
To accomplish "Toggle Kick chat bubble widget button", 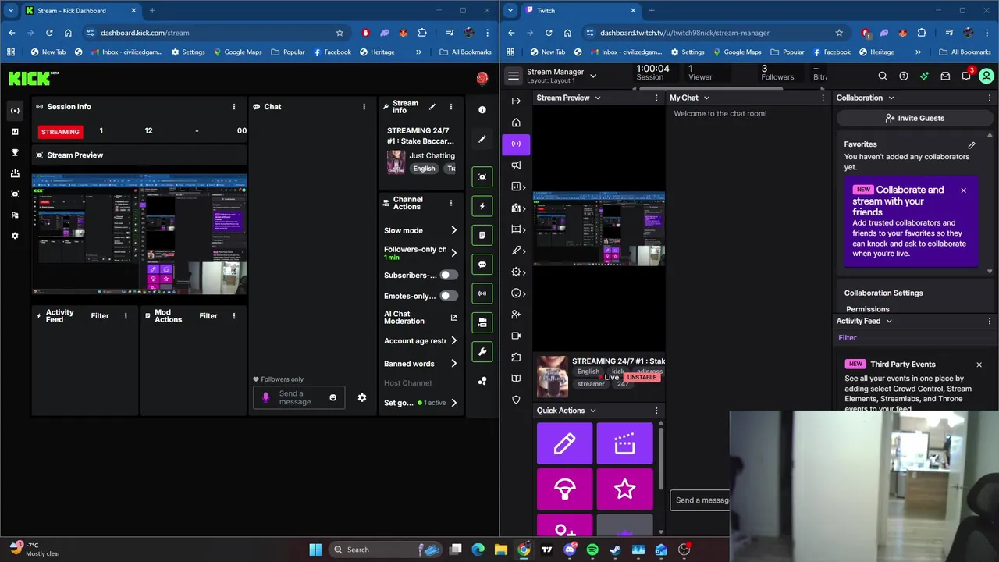I will pyautogui.click(x=482, y=265).
